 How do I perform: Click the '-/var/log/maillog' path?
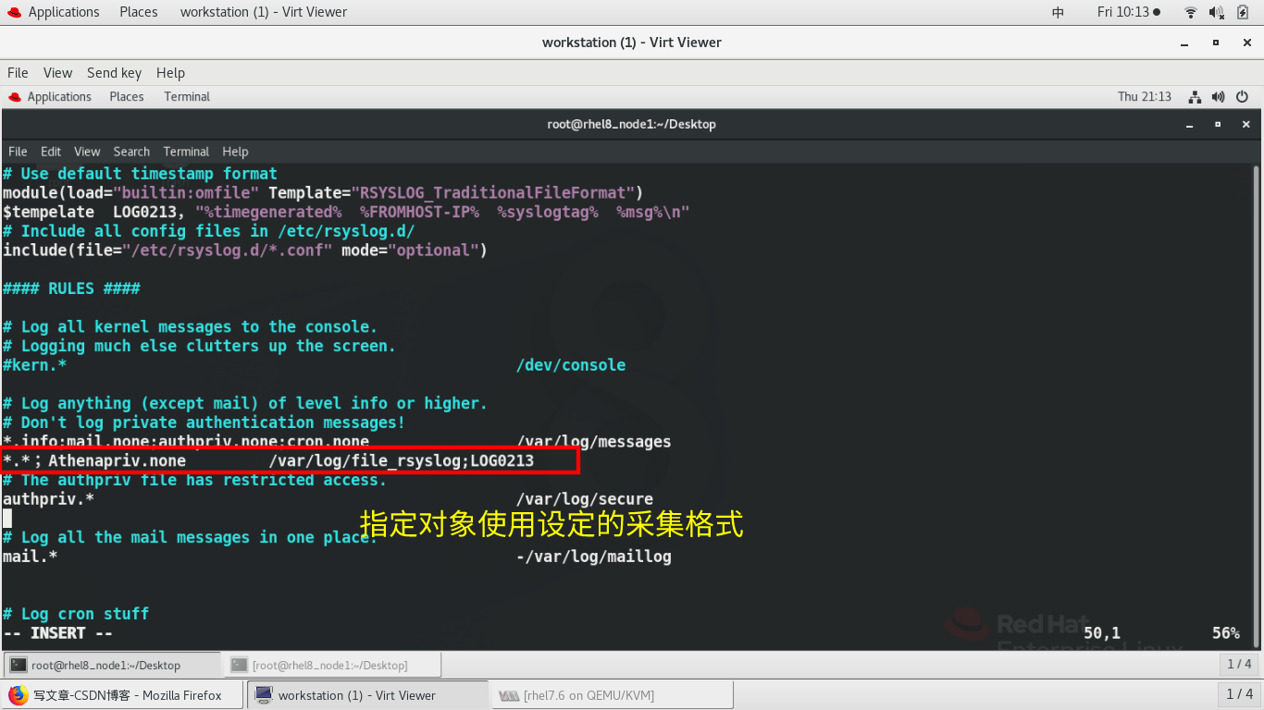click(x=593, y=557)
